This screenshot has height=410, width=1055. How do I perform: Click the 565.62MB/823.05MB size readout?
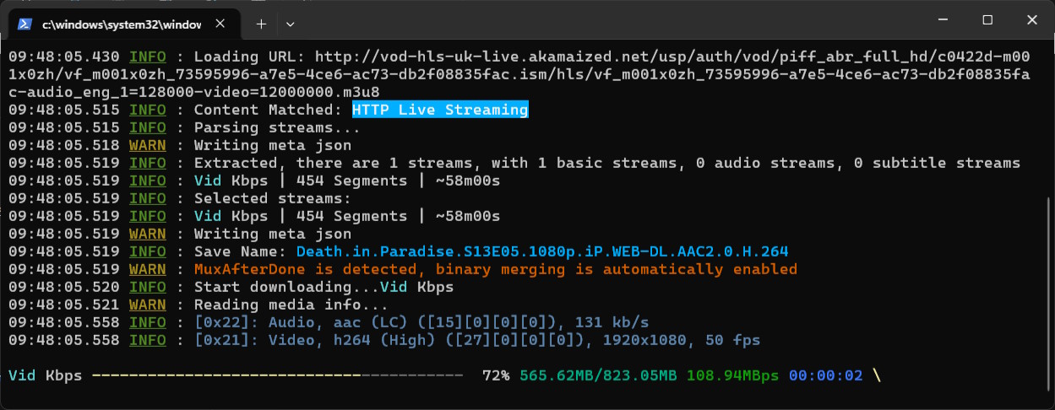tap(599, 375)
